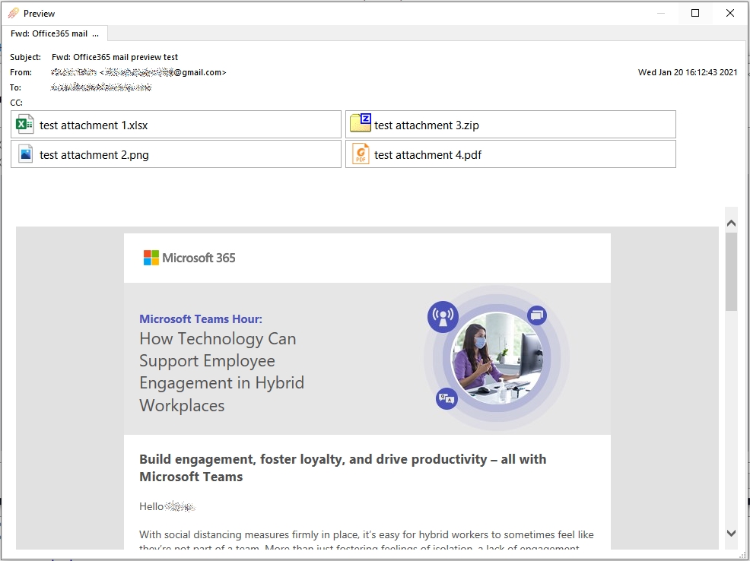750x561 pixels.
Task: Click the broadcast antenna icon in the banner
Action: point(442,316)
